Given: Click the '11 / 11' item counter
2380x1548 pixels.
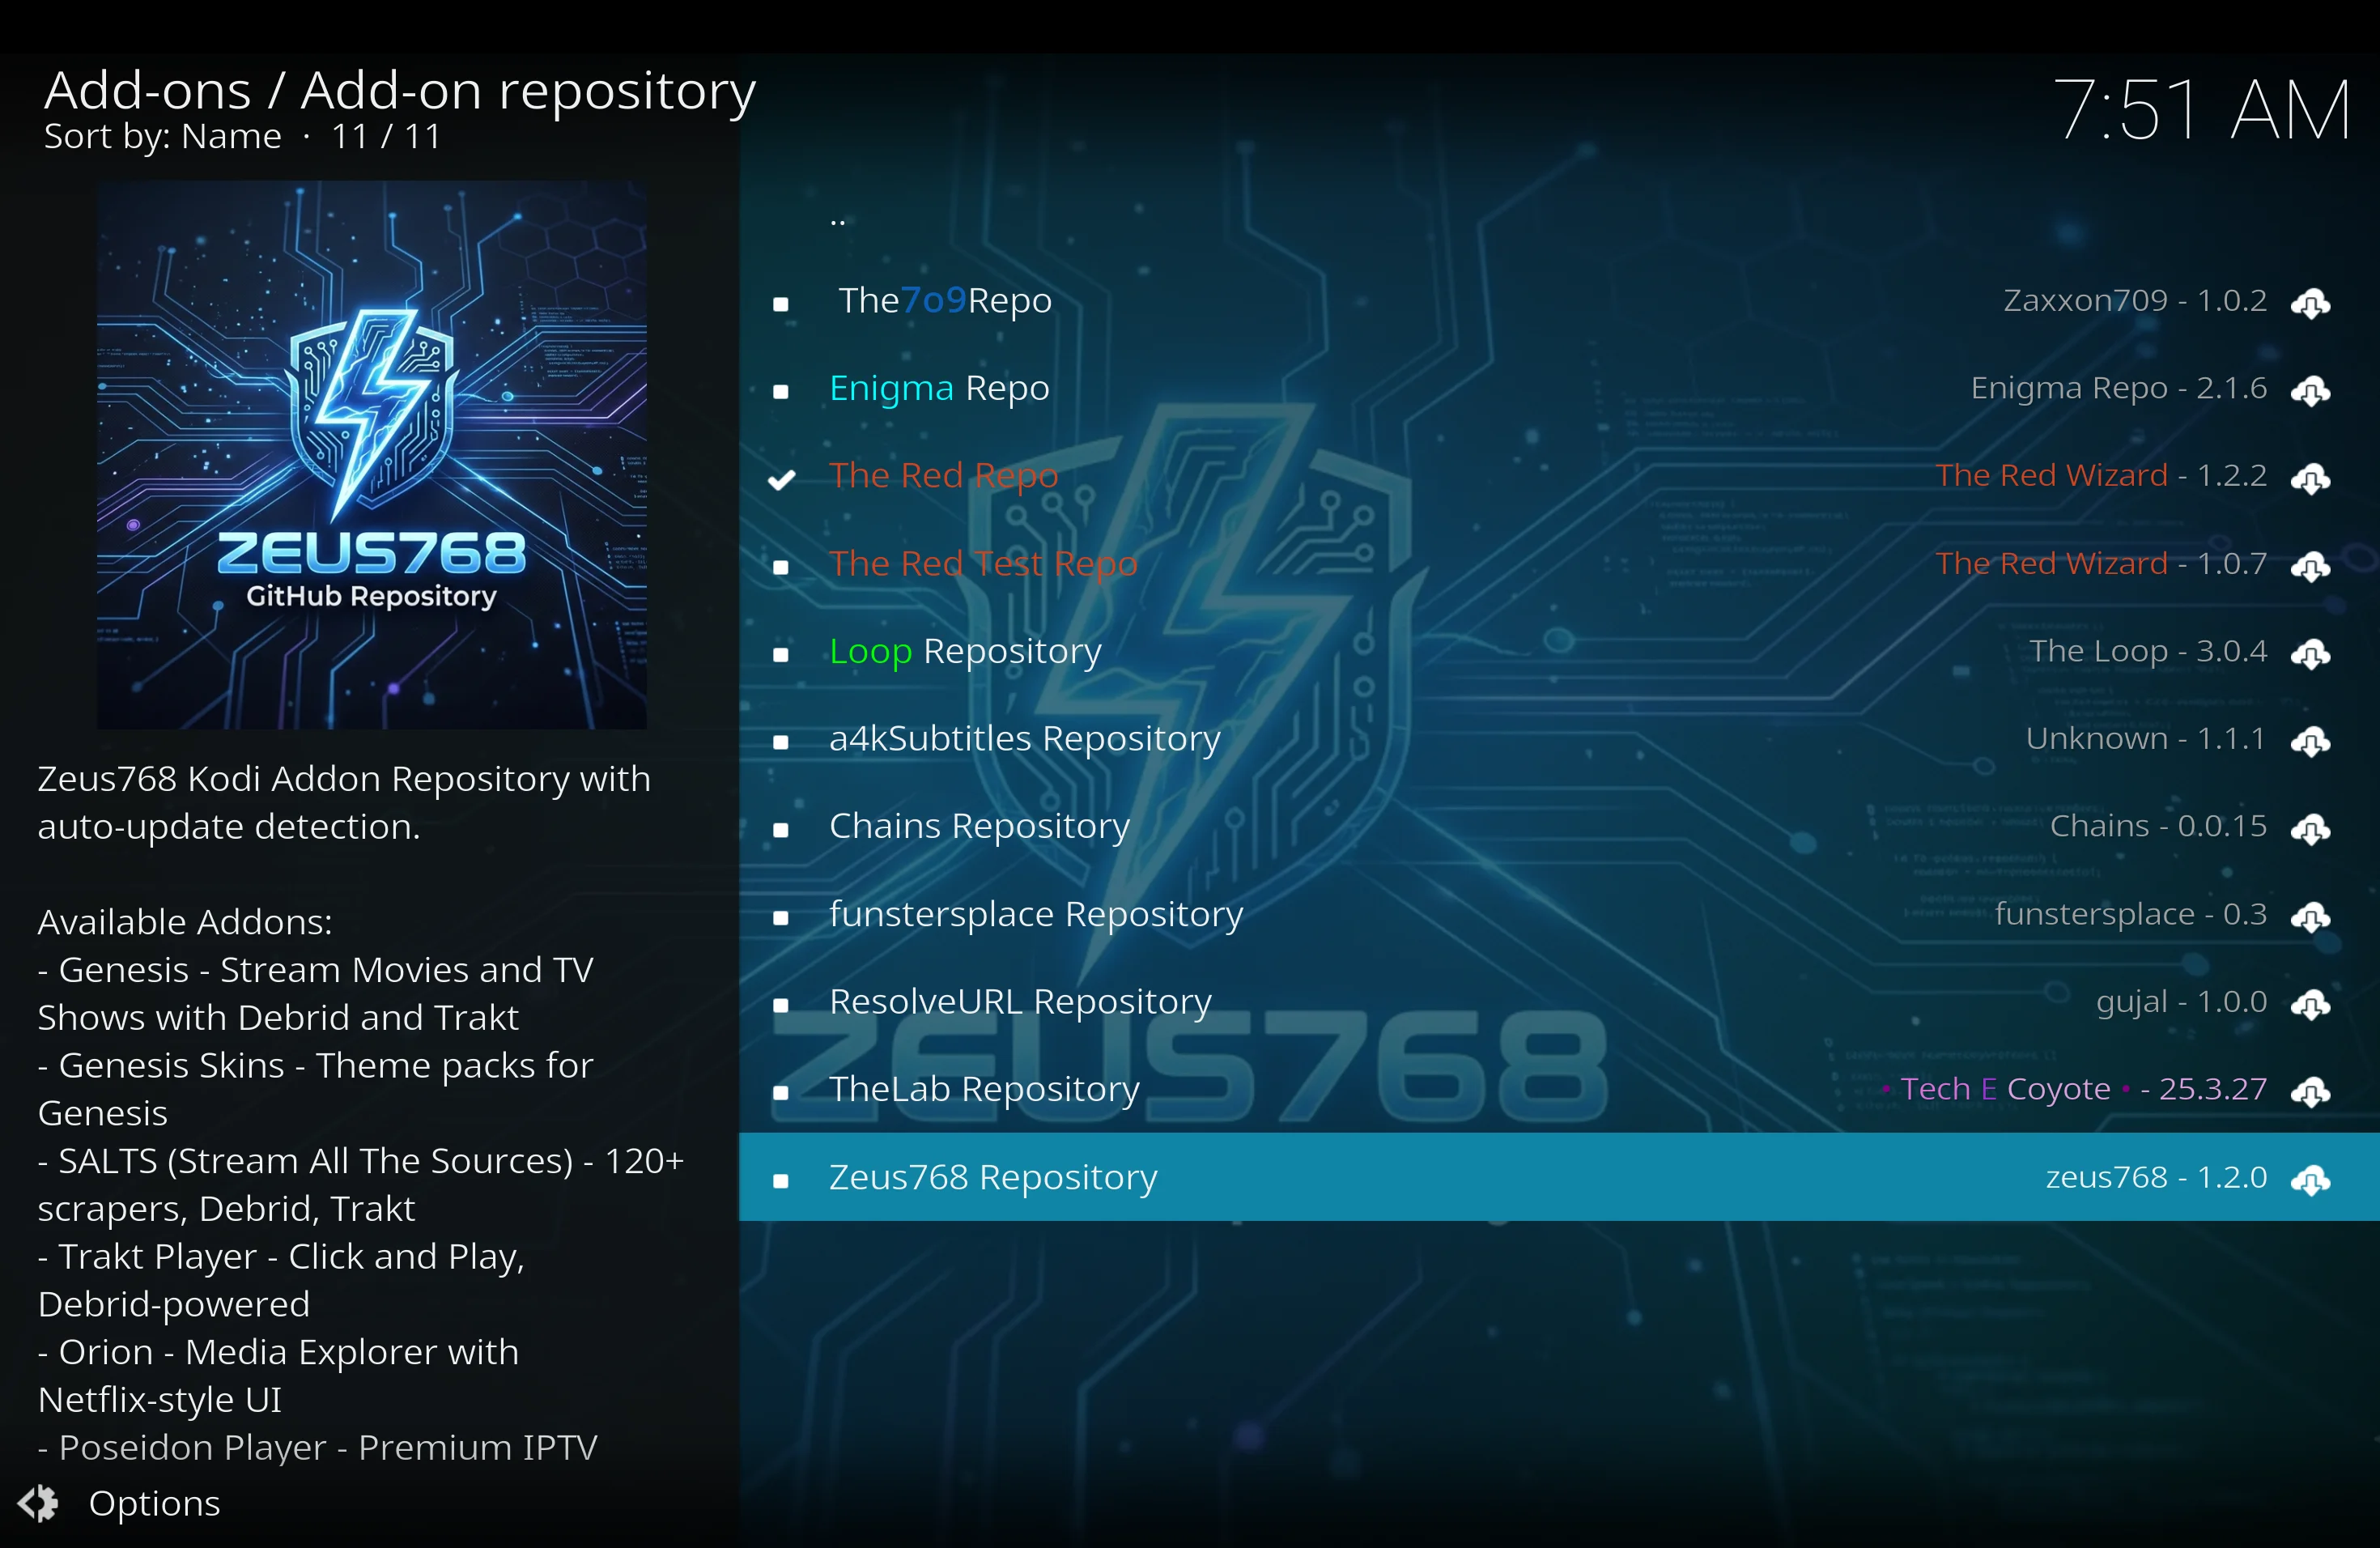Looking at the screenshot, I should pos(386,137).
